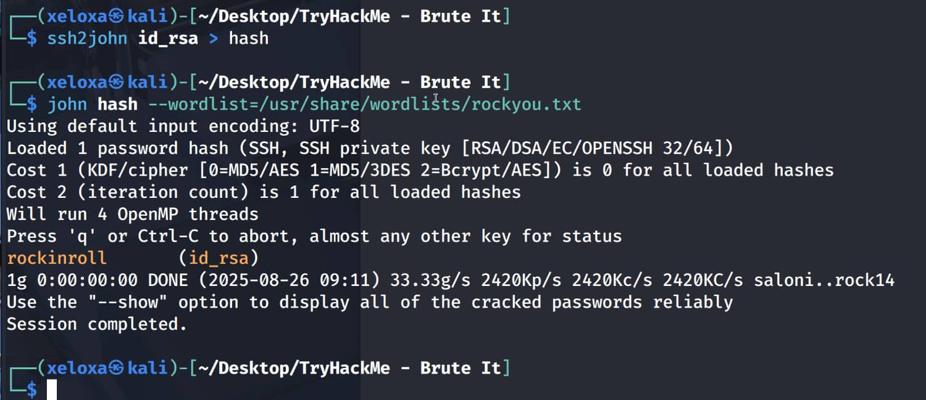926x400 pixels.
Task: Click the (id_rsa) label beside the cracked password
Action: click(x=219, y=258)
